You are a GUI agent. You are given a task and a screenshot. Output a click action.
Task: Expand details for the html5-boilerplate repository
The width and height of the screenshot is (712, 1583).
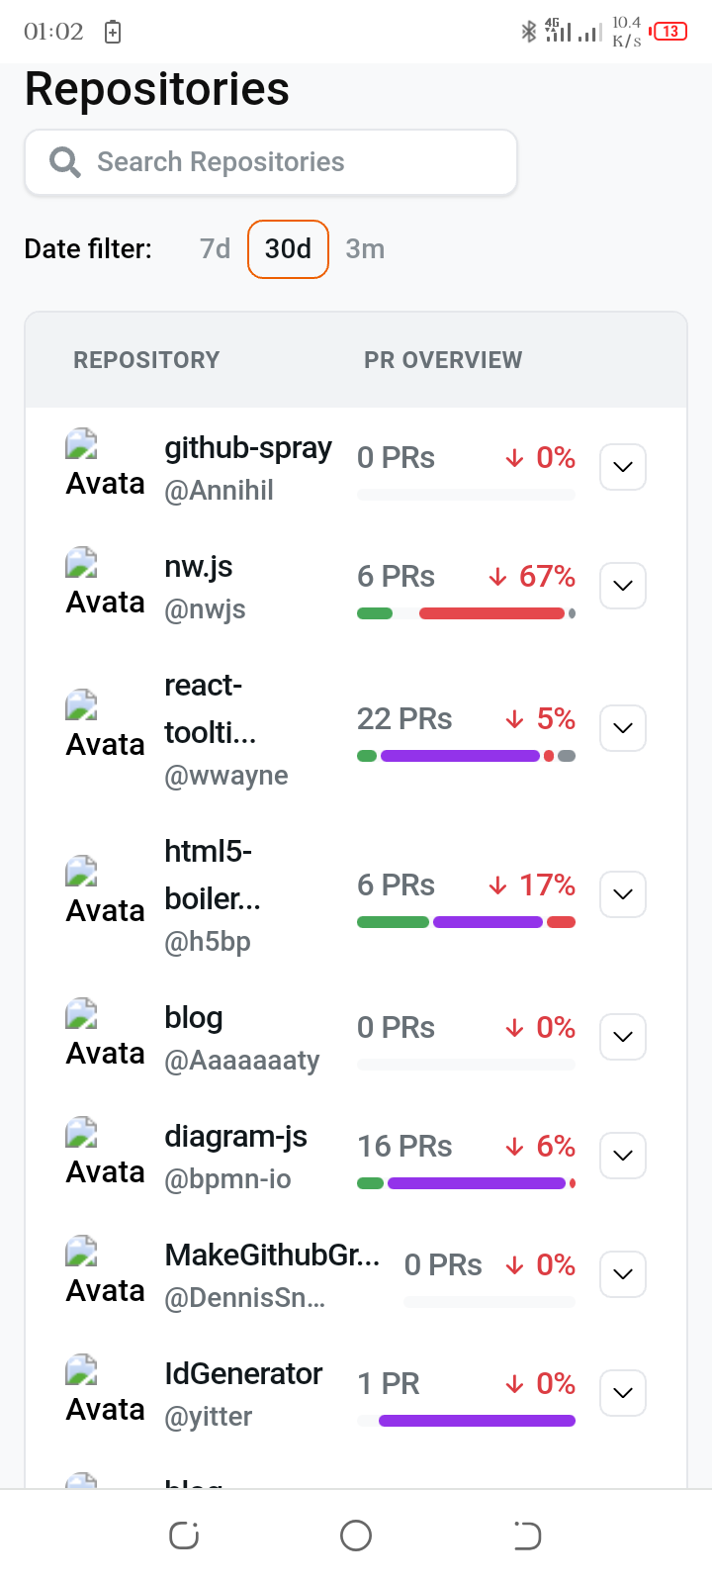tap(622, 893)
